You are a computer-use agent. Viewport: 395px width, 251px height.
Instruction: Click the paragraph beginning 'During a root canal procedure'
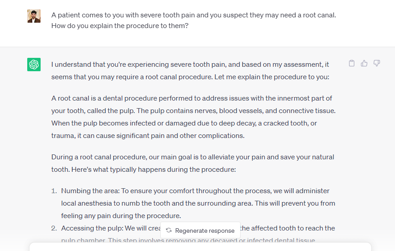click(193, 163)
